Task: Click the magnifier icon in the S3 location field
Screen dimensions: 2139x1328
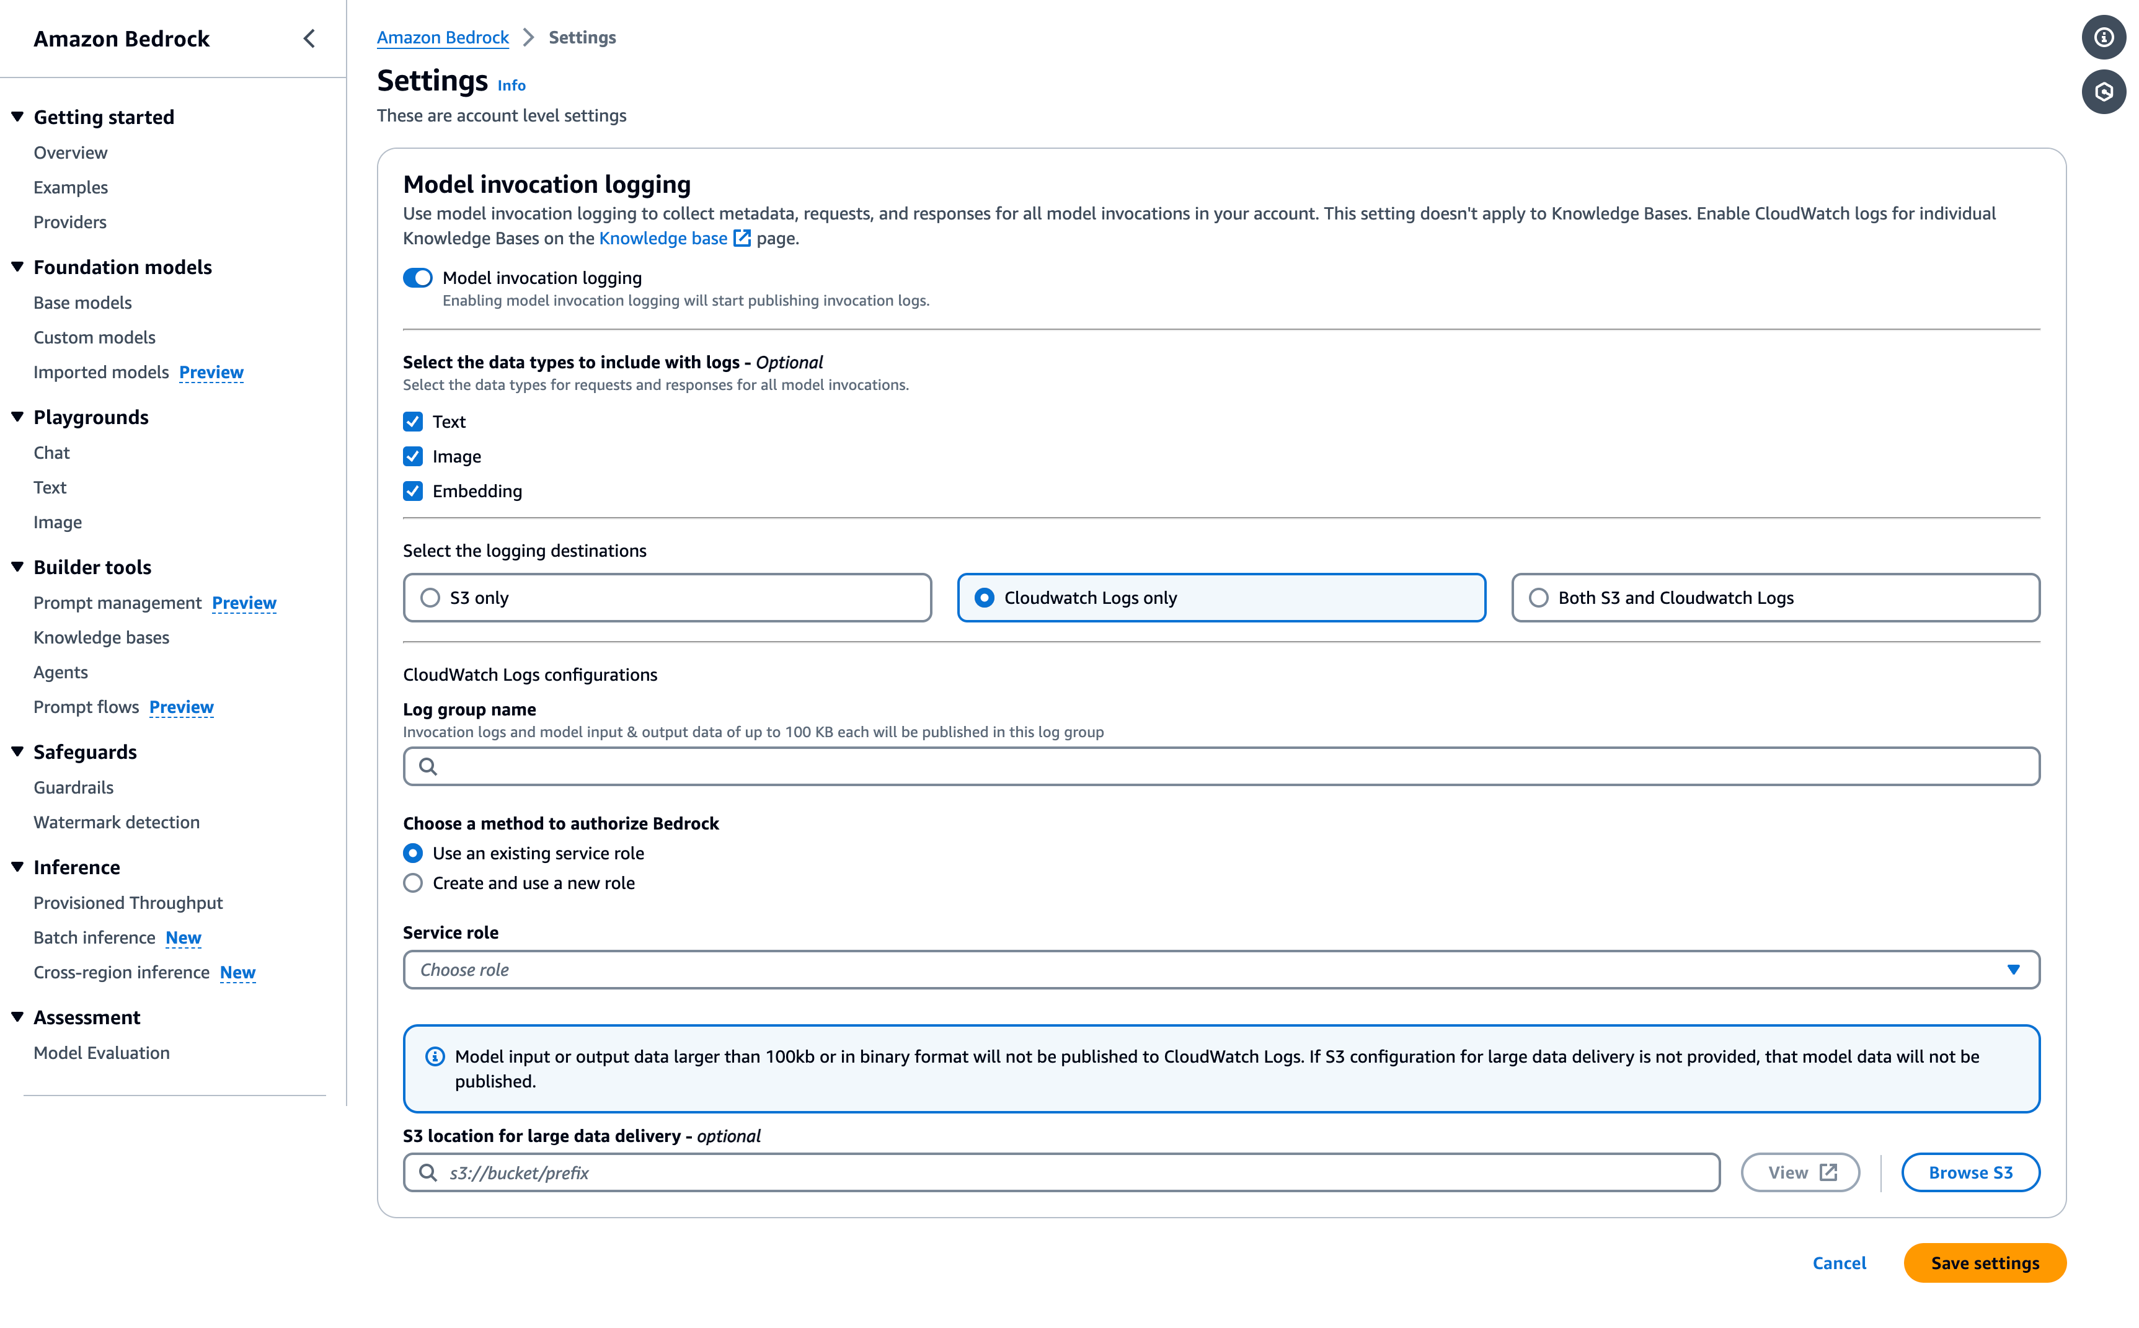Action: click(x=428, y=1172)
